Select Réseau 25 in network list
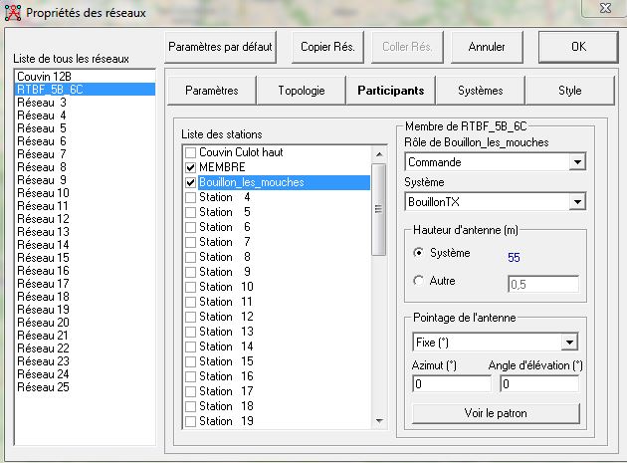 (x=86, y=387)
